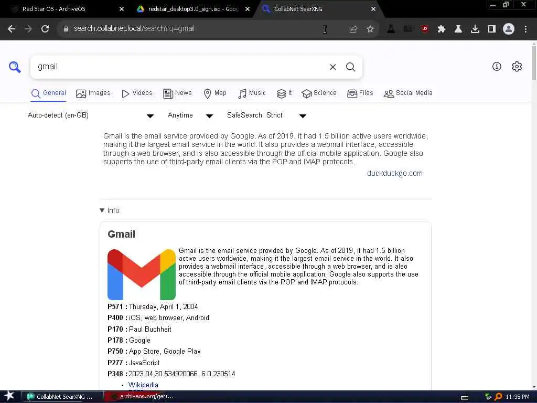Switch to the Files category tab
The height and width of the screenshot is (403, 537).
click(360, 93)
